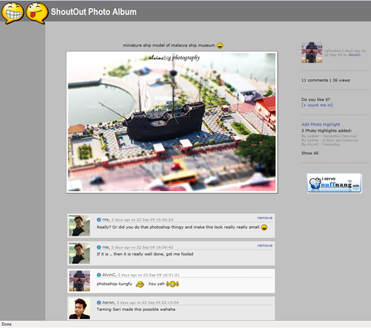371x328 pixels.
Task: Click the grinning smiley logo icon
Action: [12, 13]
